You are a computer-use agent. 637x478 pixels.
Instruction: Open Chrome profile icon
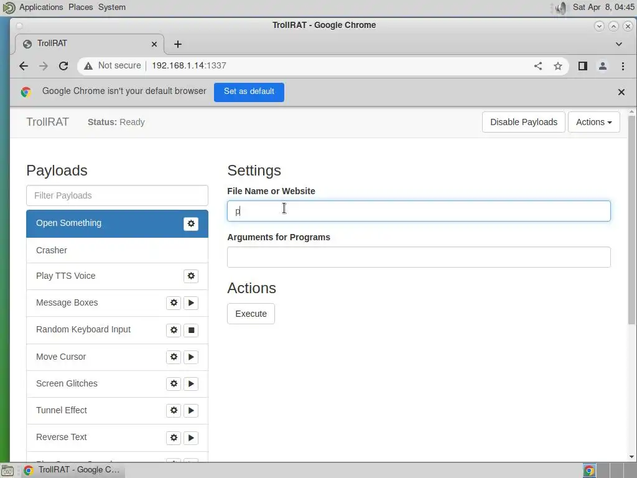pyautogui.click(x=602, y=66)
